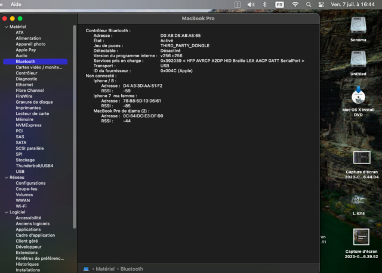
Task: Select Anciens logiciels item
Action: pyautogui.click(x=33, y=224)
